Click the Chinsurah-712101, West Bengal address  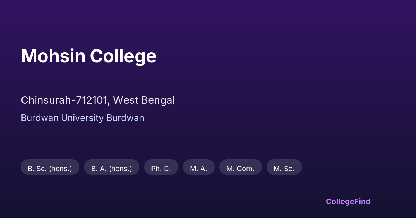point(98,100)
